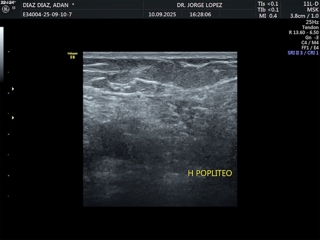Click the GE logo icon
Image resolution: width=320 pixels, height=240 pixels.
6,9
